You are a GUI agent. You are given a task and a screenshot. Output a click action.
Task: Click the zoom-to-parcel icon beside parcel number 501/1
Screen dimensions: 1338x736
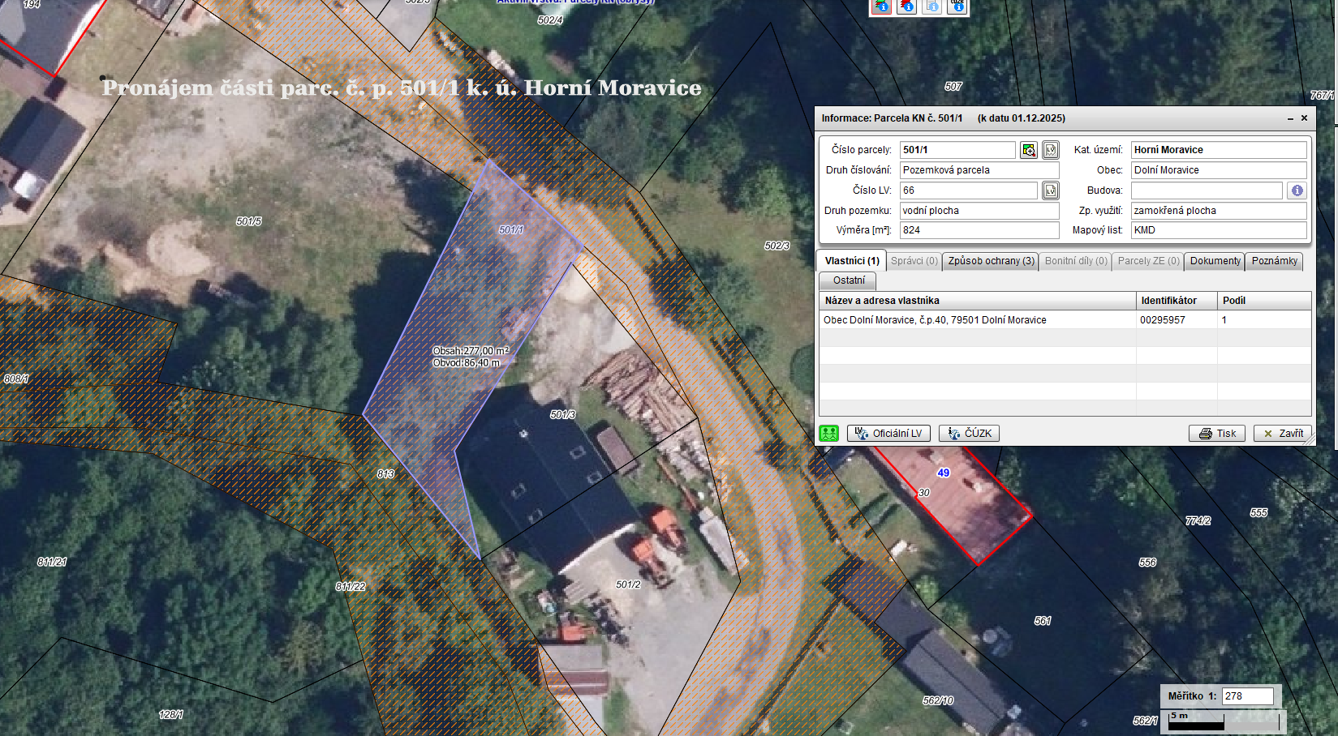click(1029, 150)
